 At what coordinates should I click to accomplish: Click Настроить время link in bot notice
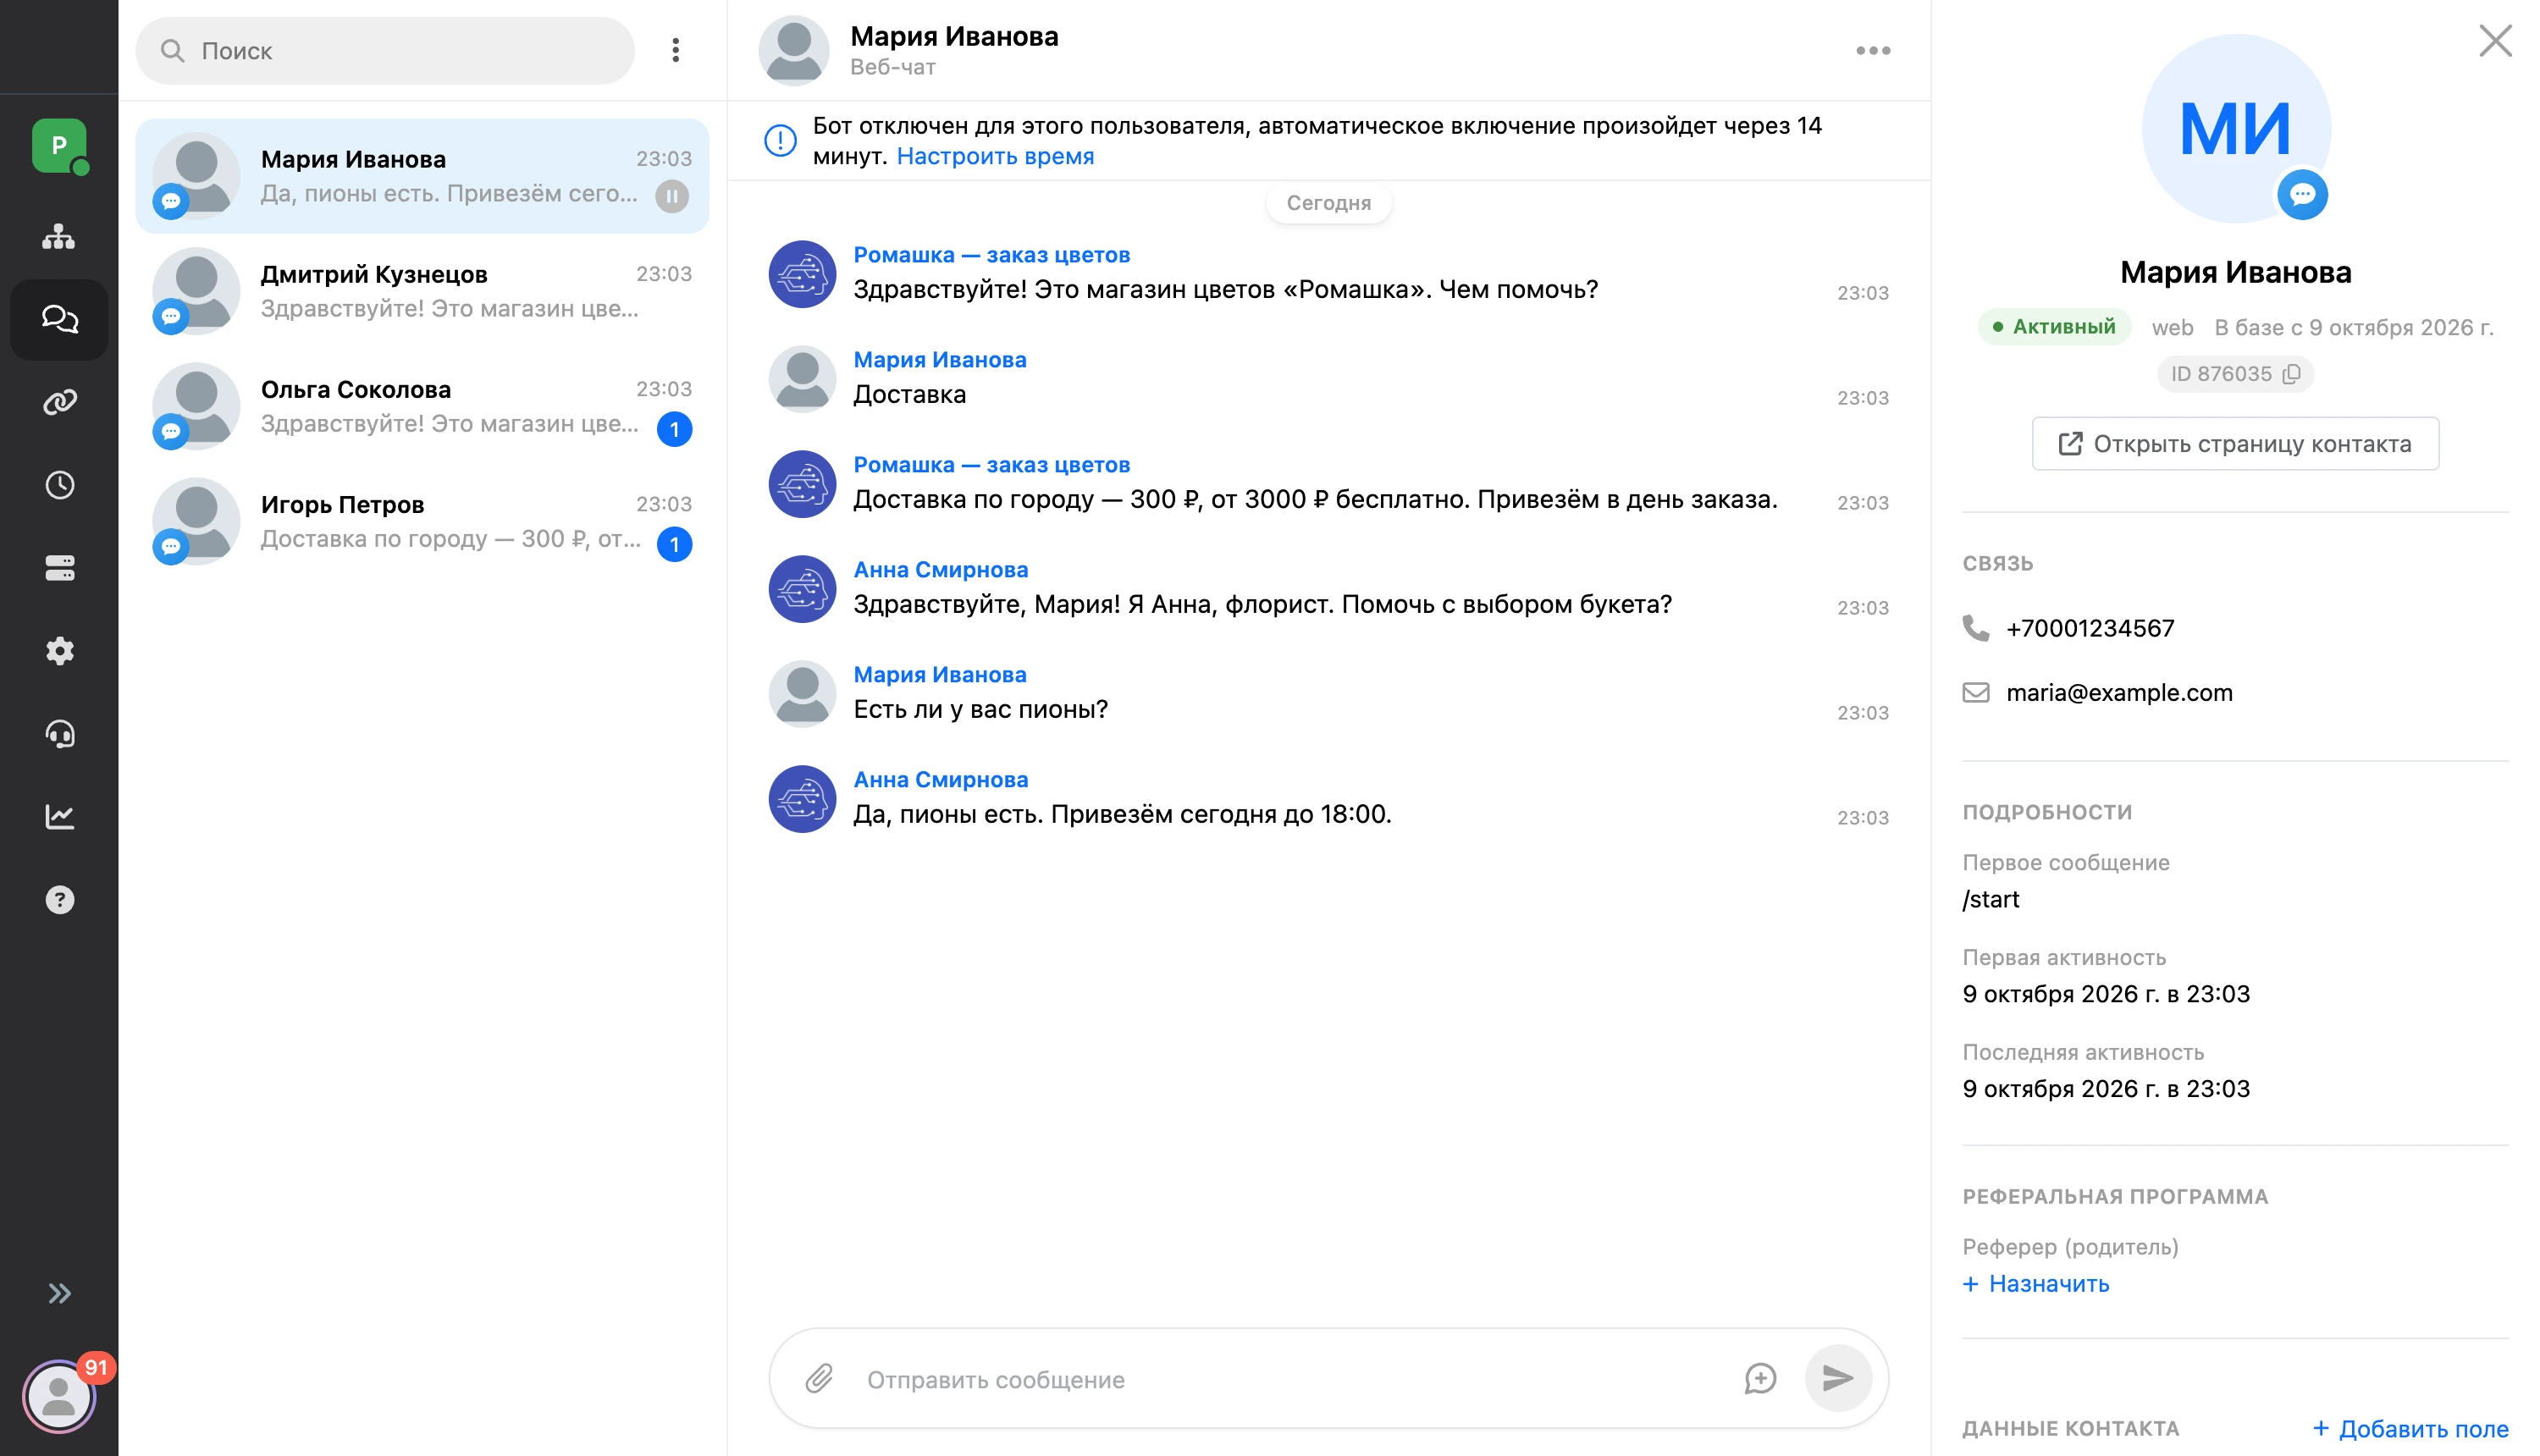[995, 156]
